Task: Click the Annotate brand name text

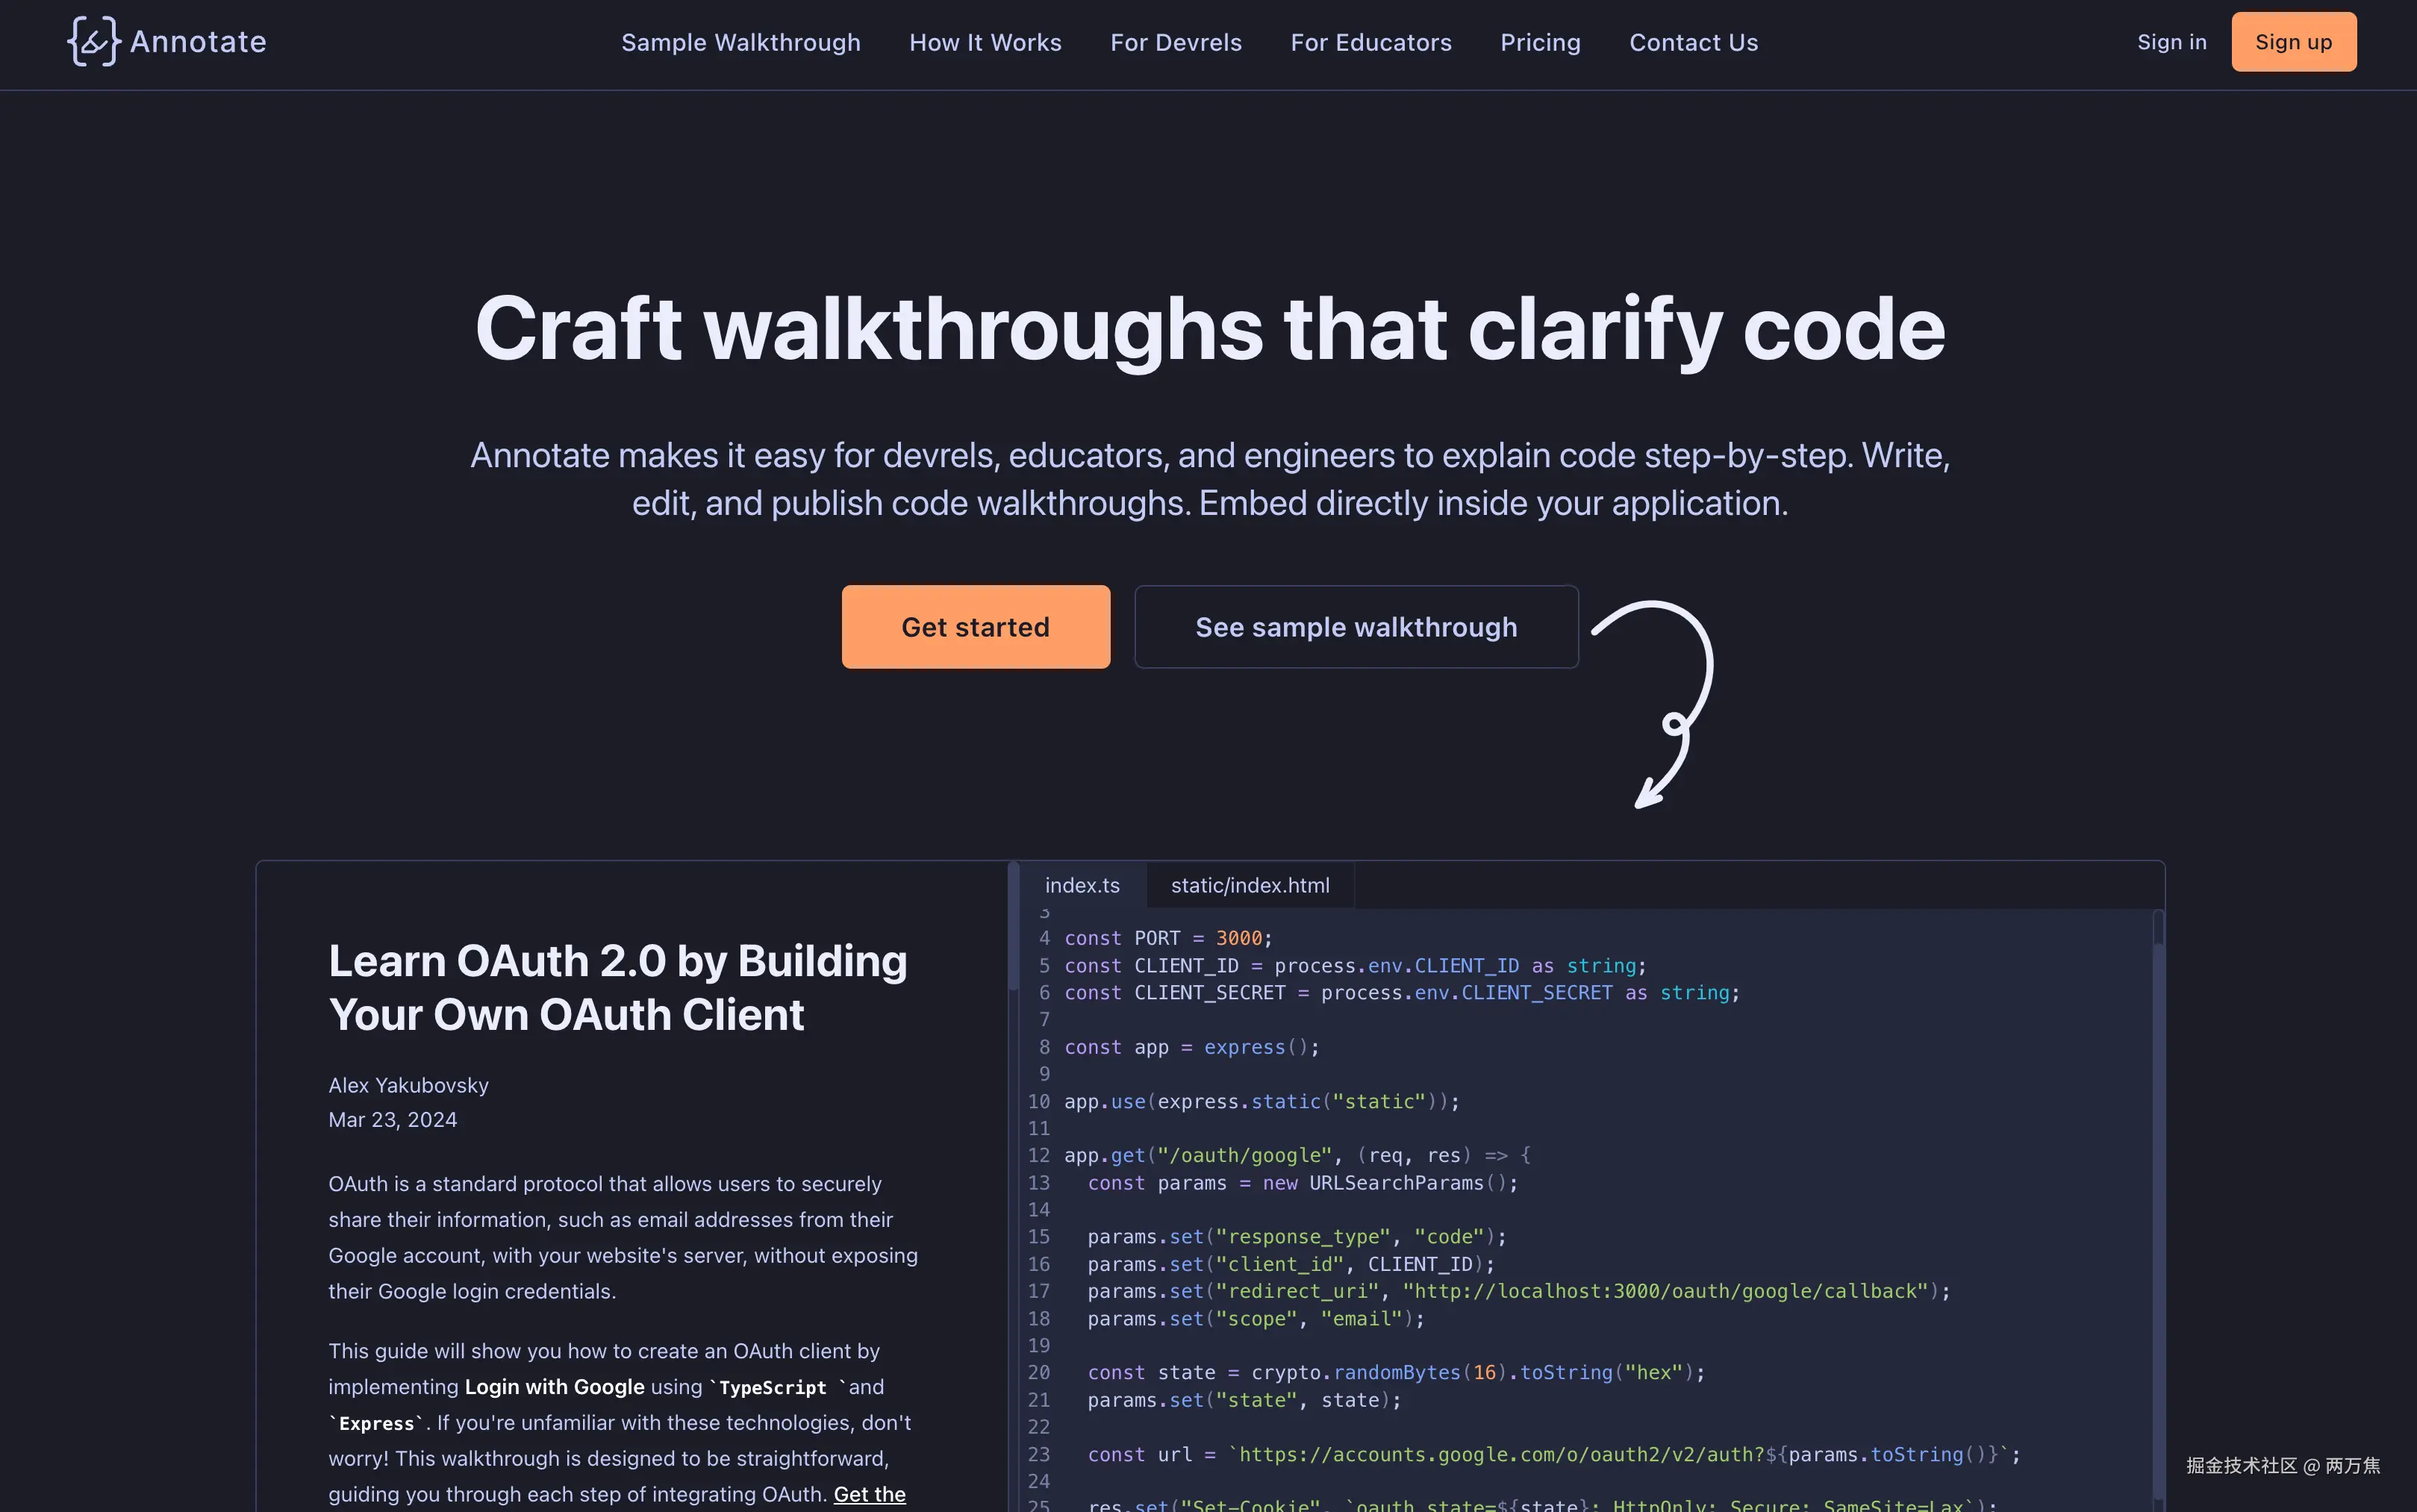Action: [198, 42]
